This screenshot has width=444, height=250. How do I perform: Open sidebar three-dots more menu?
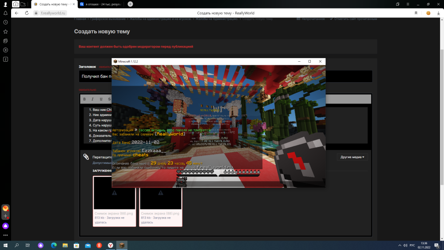click(x=5, y=235)
